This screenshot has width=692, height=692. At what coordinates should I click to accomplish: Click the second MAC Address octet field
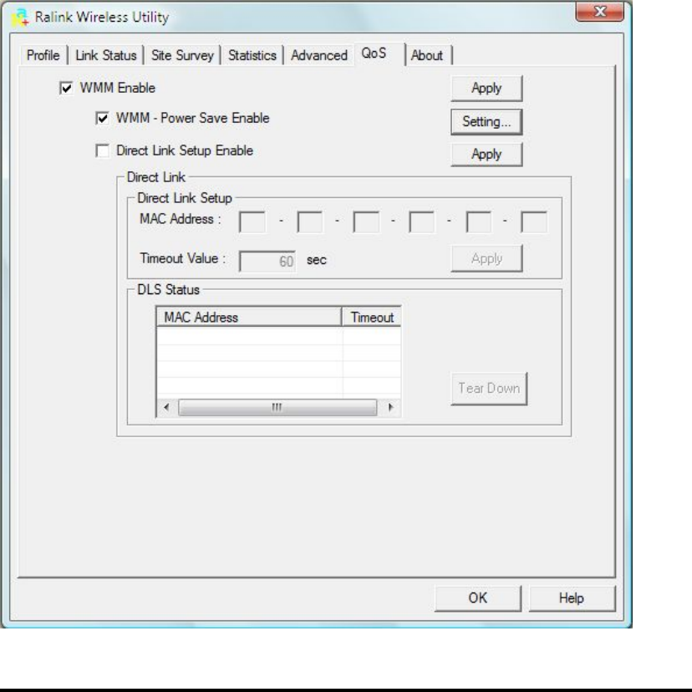(x=310, y=221)
